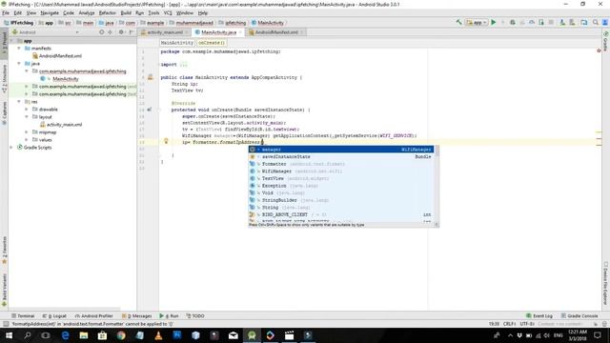The height and width of the screenshot is (343, 610).
Task: Open the Event Log panel
Action: (539, 315)
